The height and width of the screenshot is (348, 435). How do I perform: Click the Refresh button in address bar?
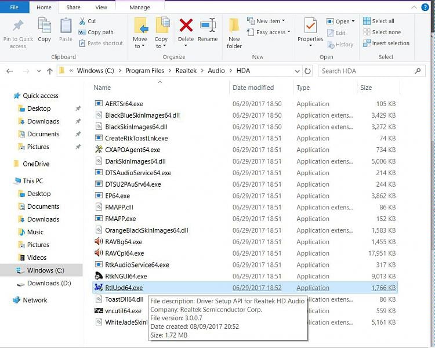(x=307, y=71)
